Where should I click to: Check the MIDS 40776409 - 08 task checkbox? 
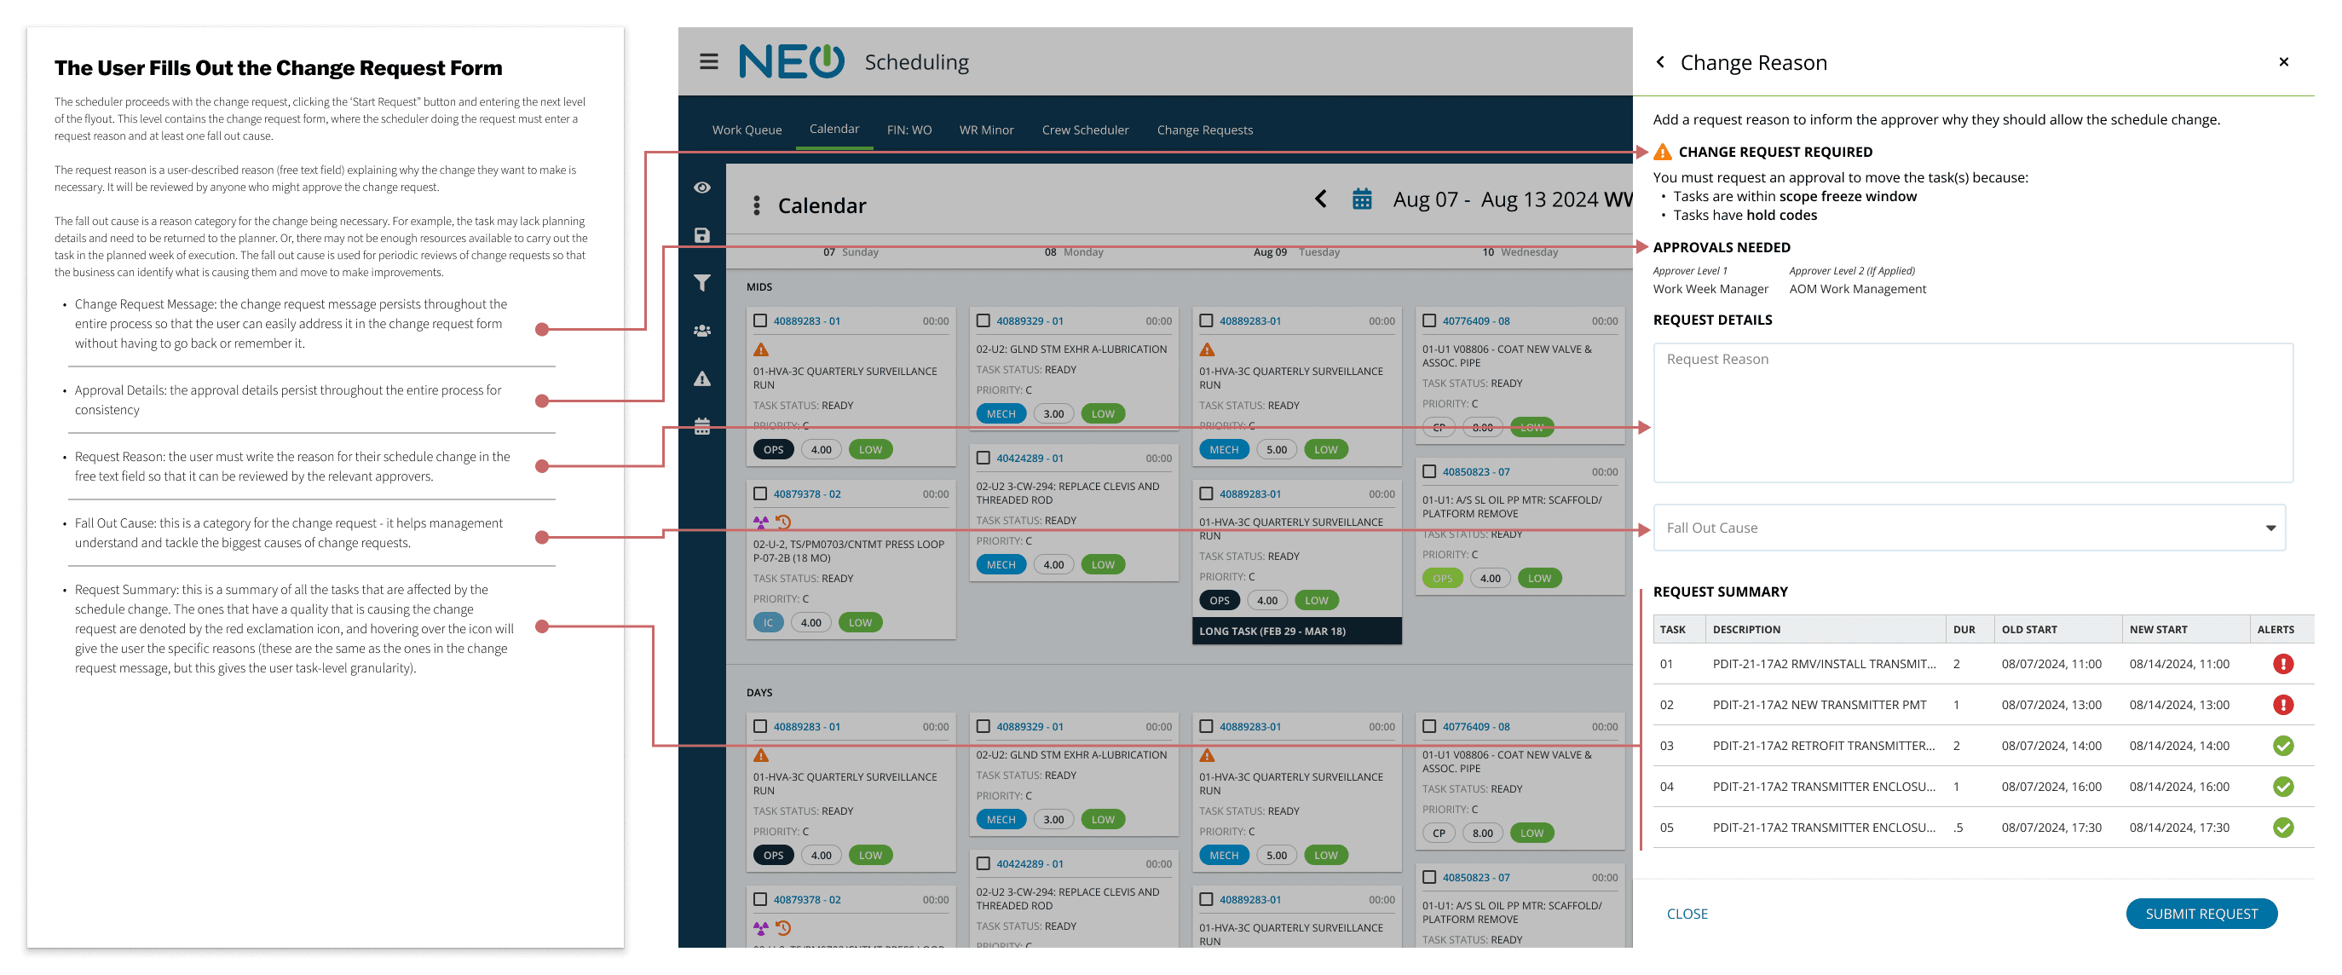point(1429,320)
